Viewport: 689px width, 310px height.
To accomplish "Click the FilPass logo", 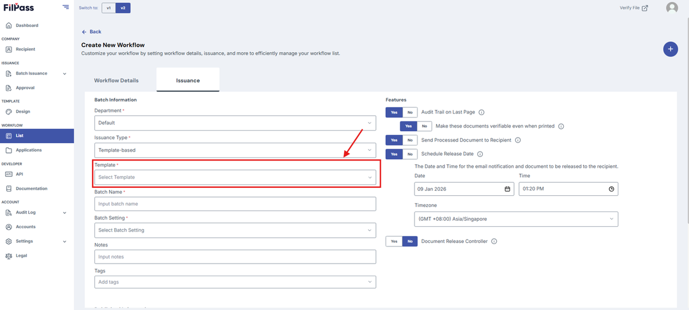I will [18, 7].
